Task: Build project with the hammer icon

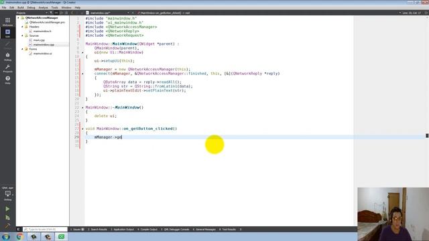Action: pyautogui.click(x=7, y=226)
